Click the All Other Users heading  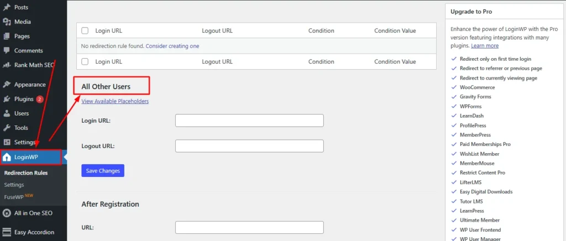tap(106, 87)
